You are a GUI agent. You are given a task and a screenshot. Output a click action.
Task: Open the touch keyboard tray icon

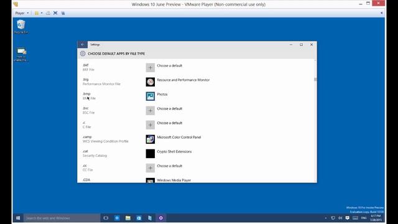tap(355, 218)
